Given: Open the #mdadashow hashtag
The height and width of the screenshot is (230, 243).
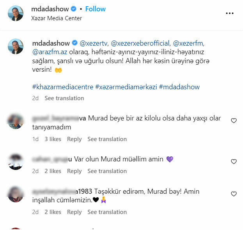Looking at the screenshot, I should 179,87.
